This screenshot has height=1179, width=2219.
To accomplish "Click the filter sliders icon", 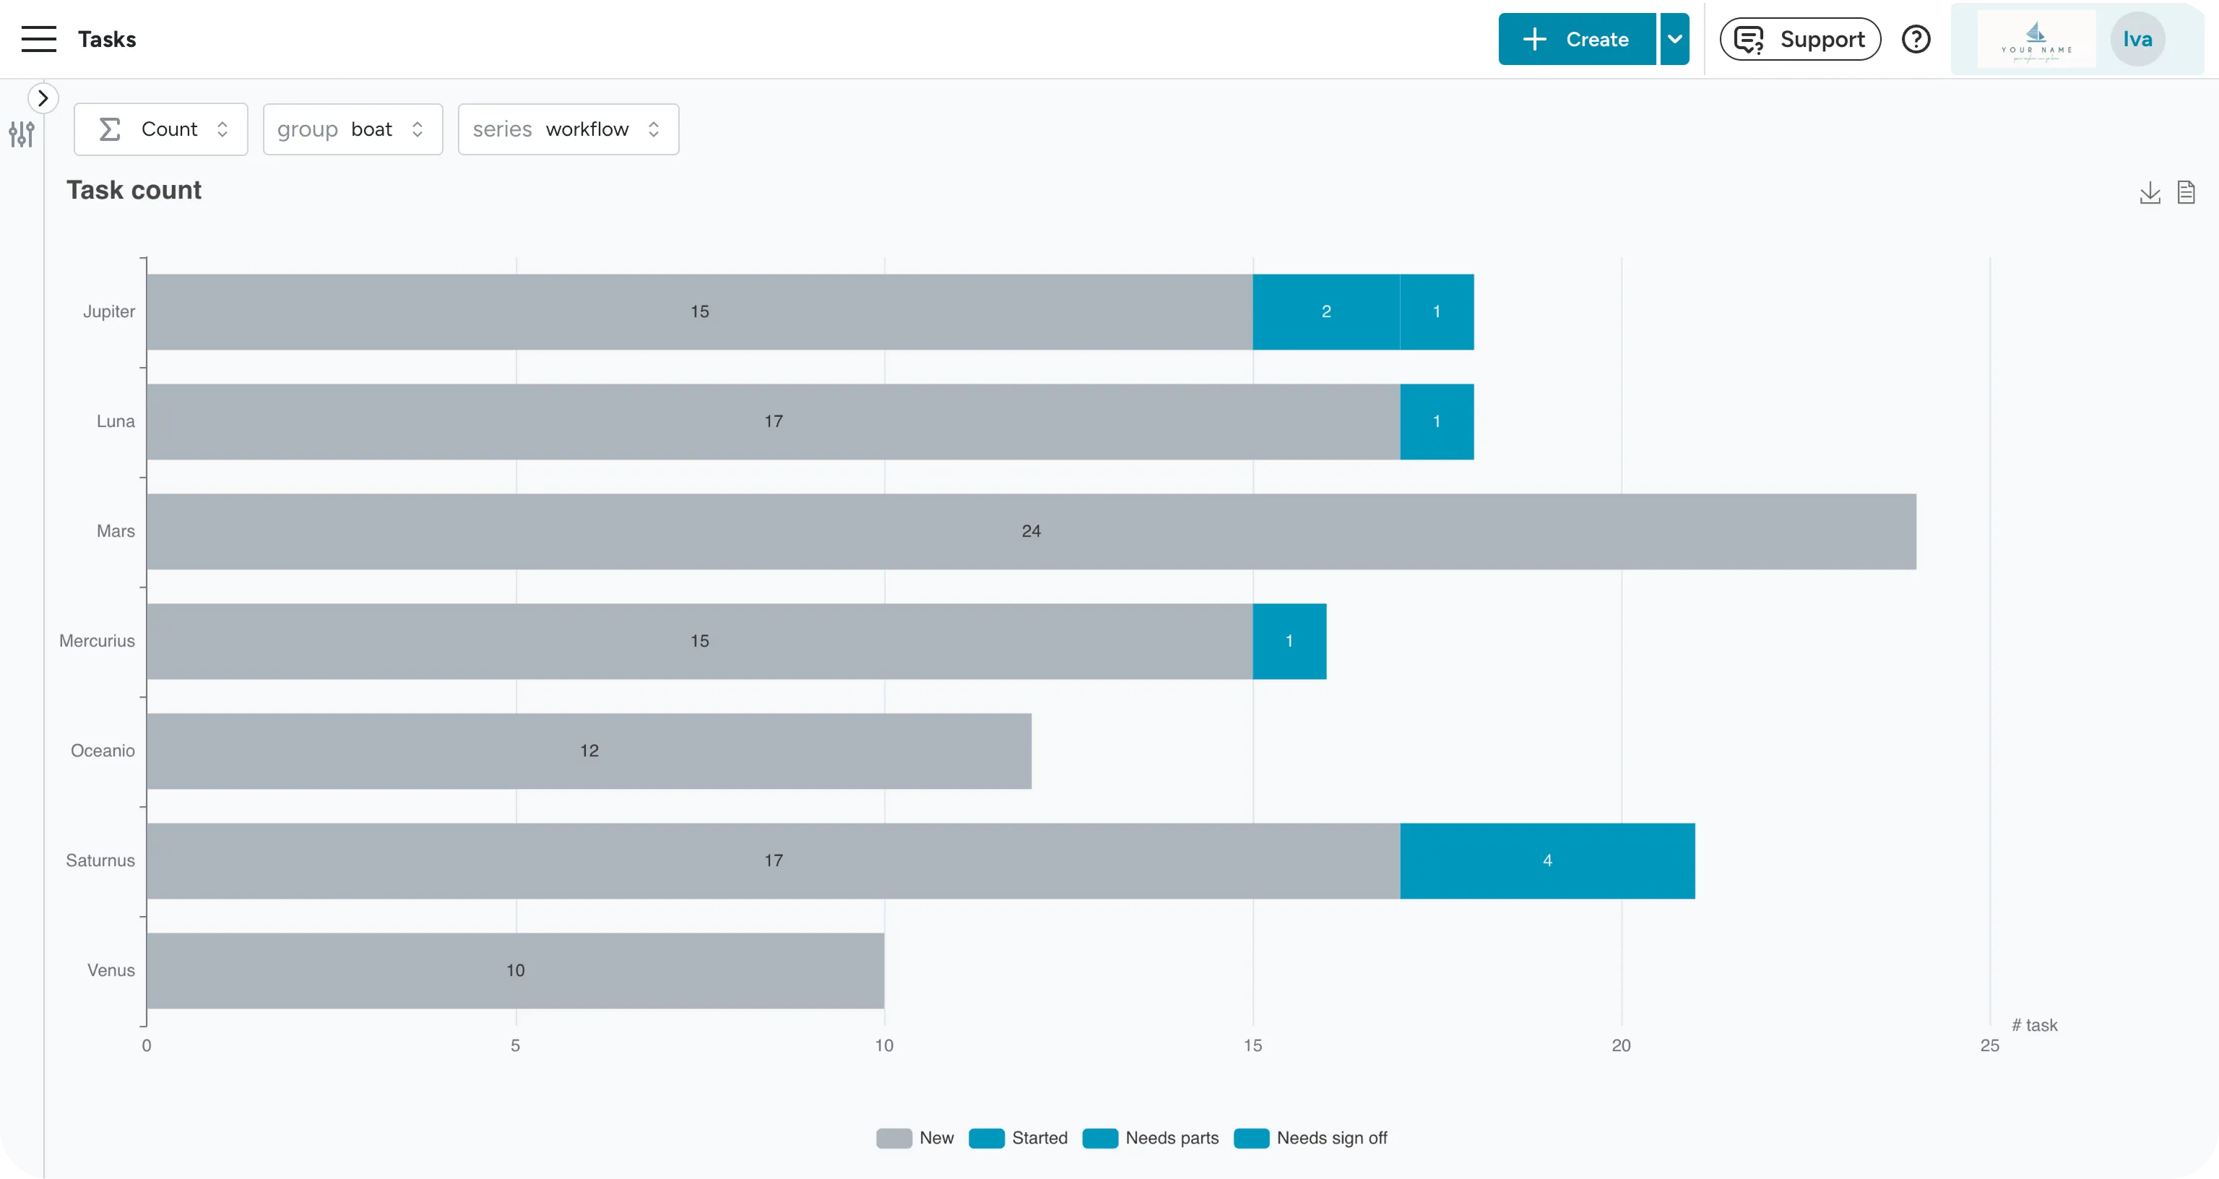I will pos(22,134).
